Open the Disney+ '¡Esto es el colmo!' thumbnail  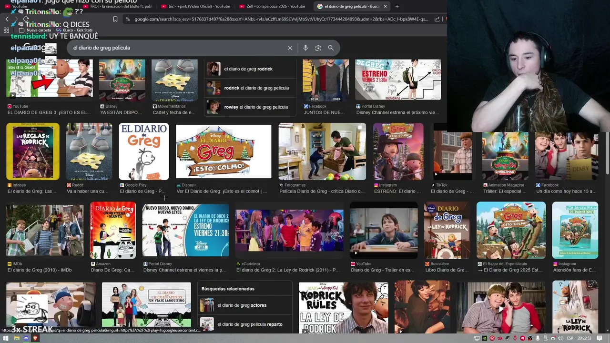point(224,151)
